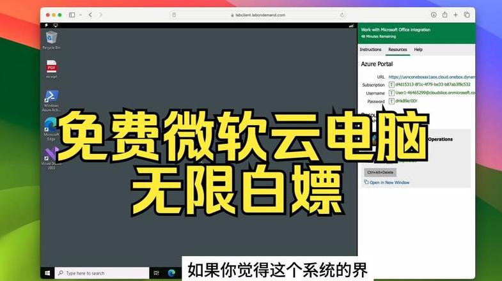This screenshot has height=281, width=502.
Task: Reload the page in Safari address bar
Action: tap(342, 15)
